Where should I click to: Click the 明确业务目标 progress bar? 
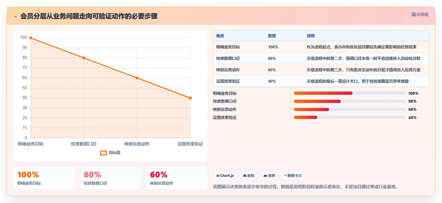click(x=350, y=93)
